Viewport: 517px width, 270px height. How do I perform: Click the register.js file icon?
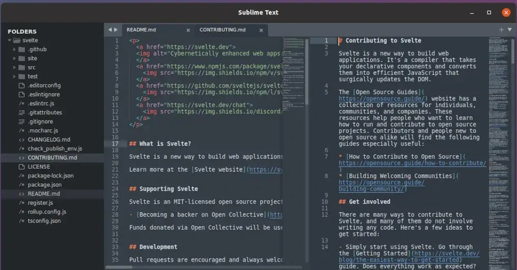(22, 203)
